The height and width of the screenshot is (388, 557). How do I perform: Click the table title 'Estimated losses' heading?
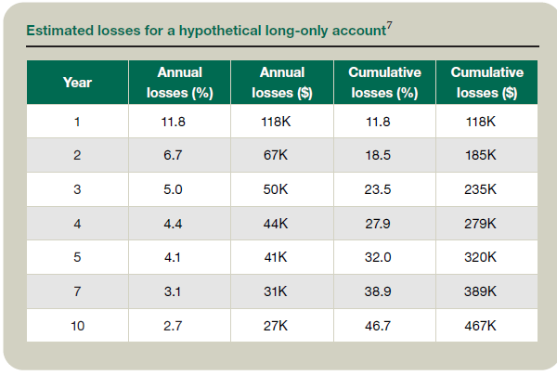pos(204,32)
